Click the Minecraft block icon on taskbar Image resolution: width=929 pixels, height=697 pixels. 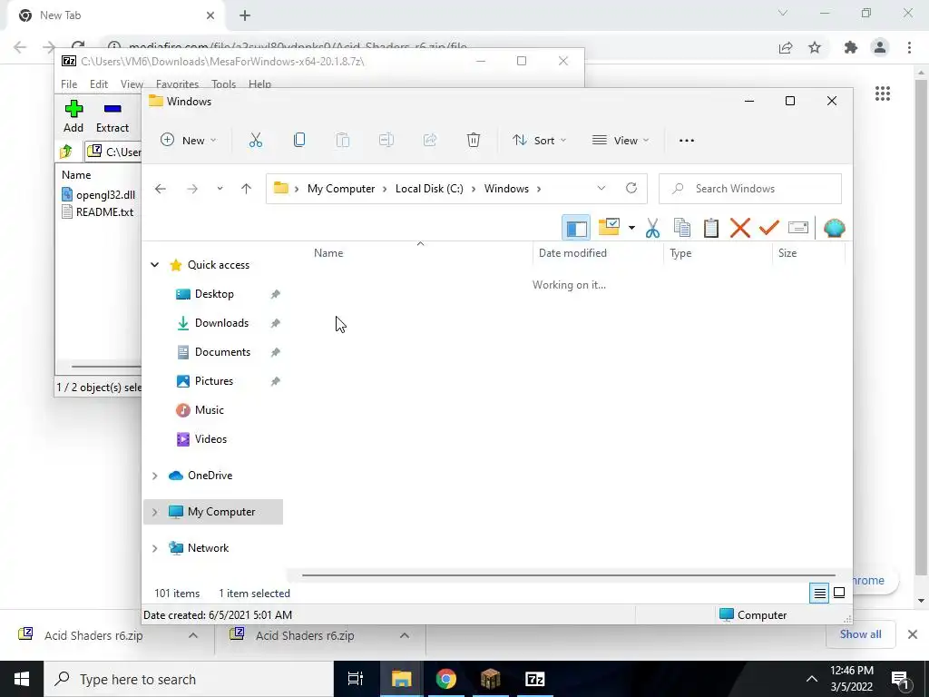tap(490, 679)
